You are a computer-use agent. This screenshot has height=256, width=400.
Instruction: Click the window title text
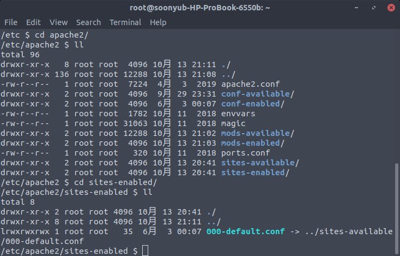(200, 8)
